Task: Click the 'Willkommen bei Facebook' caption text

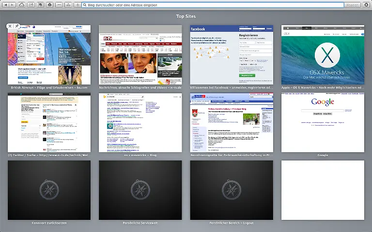Action: point(232,87)
